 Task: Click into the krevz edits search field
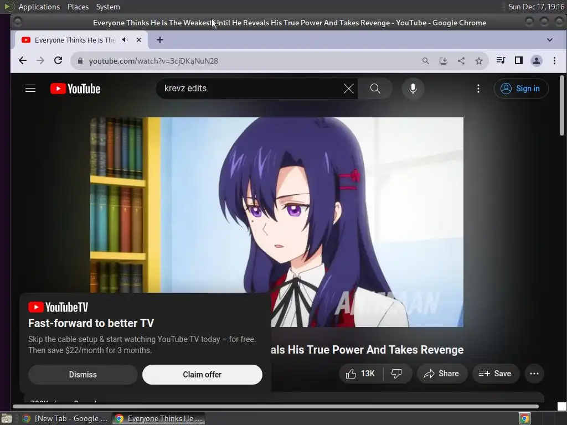point(250,89)
